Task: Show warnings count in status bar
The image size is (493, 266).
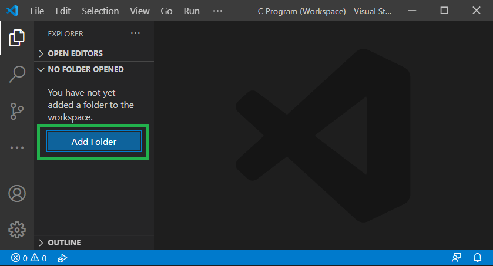Action: 39,258
